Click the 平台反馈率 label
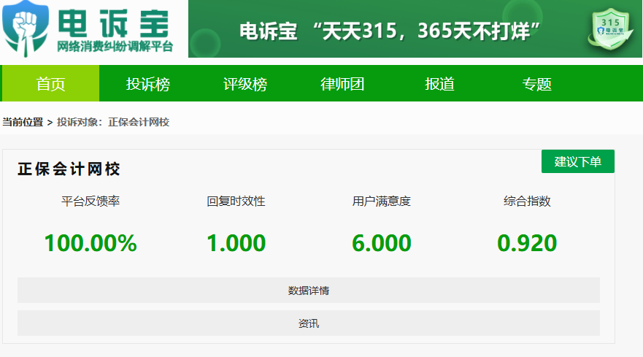This screenshot has height=357, width=643. tap(91, 201)
